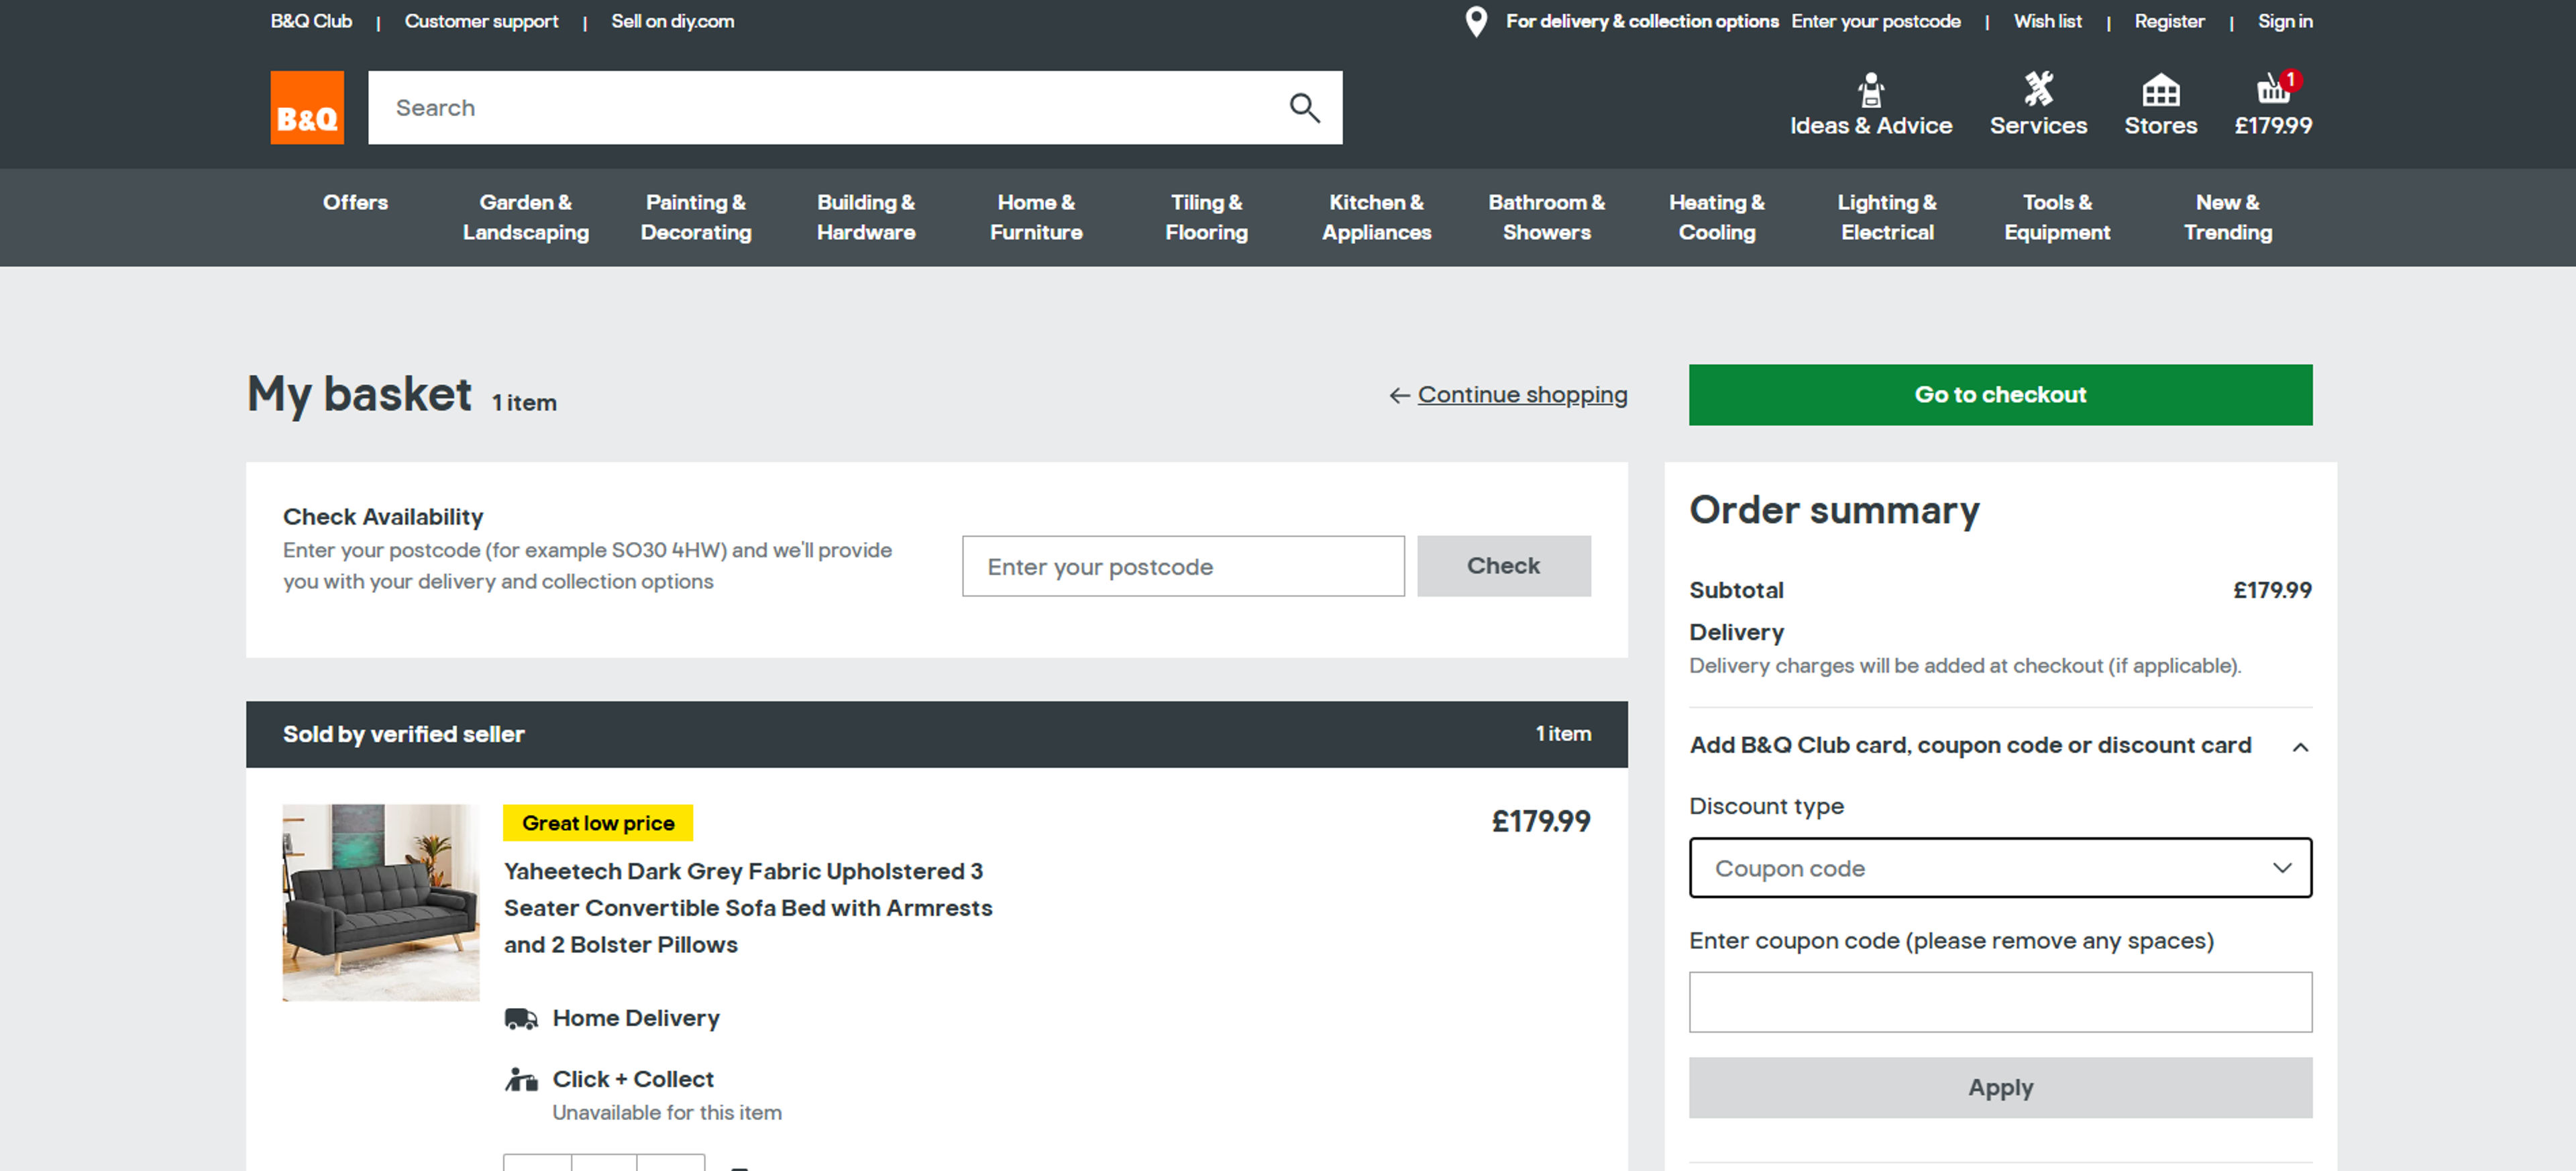Screen dimensions: 2576x1171
Task: Open the Wish list link
Action: click(x=2047, y=21)
